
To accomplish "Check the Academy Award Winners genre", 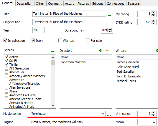I will click(x=7, y=76).
